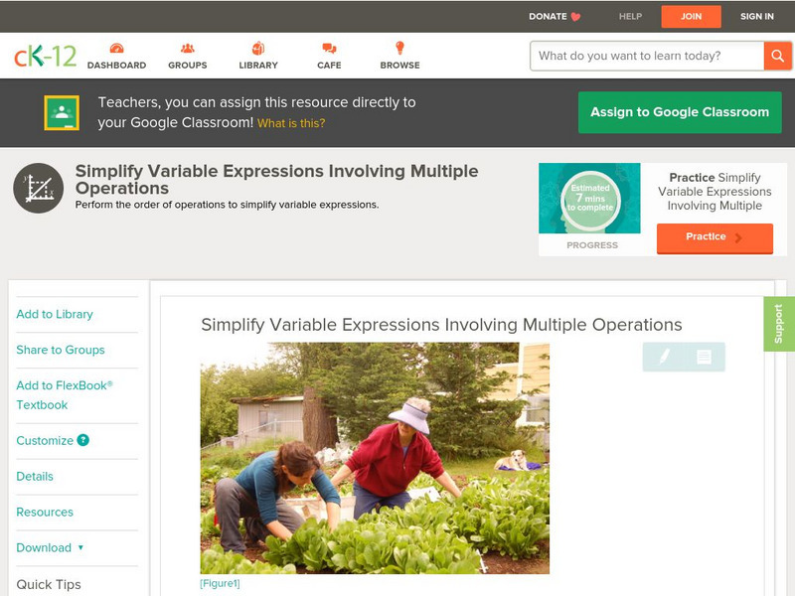Click the Donate heart icon
This screenshot has width=795, height=596.
pyautogui.click(x=575, y=17)
